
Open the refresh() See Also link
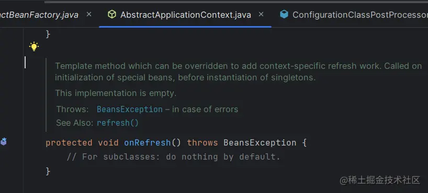[x=118, y=123]
